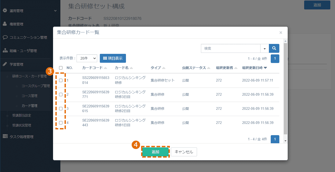Select カード管理 in the sidebar

(30, 106)
